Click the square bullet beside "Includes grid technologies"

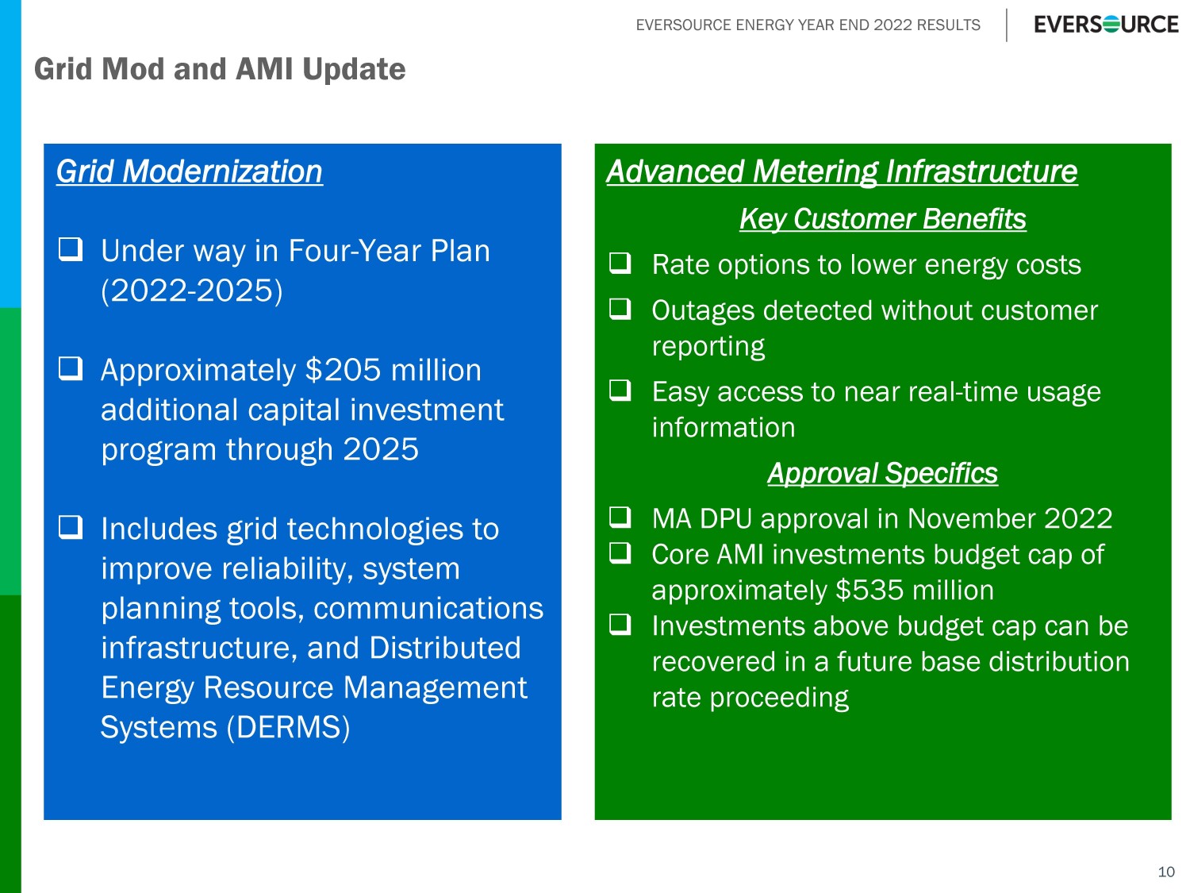click(x=71, y=527)
